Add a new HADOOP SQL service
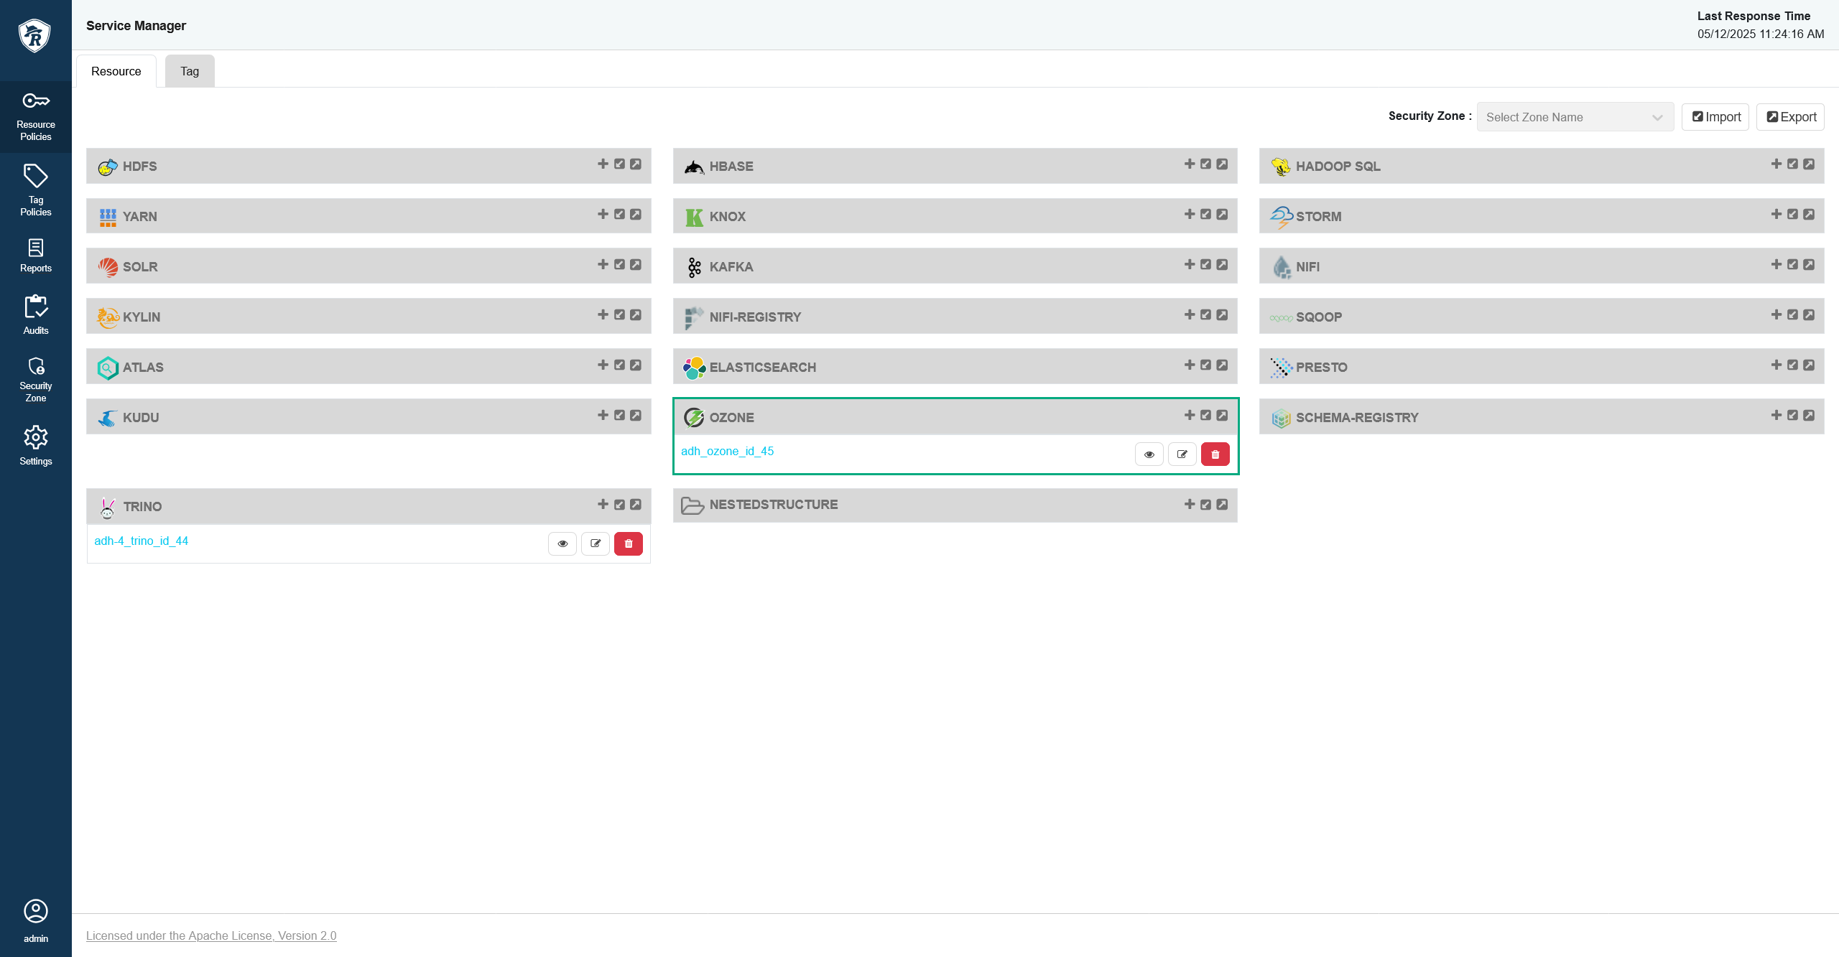The image size is (1839, 957). click(x=1777, y=164)
